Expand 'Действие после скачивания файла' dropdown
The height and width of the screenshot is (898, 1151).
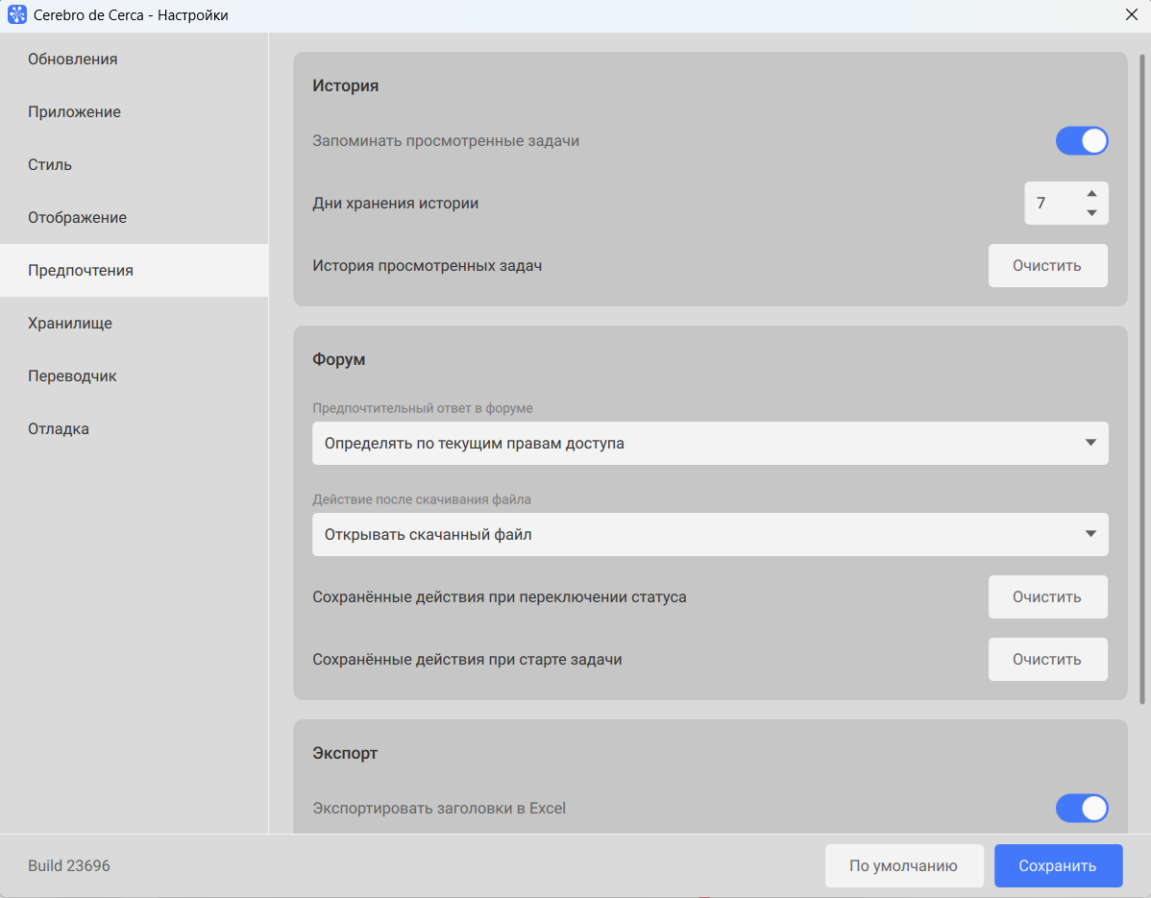click(710, 535)
